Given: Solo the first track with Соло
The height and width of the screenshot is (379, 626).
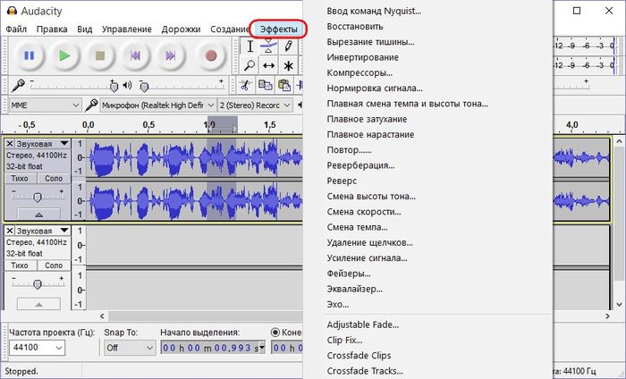Looking at the screenshot, I should (53, 178).
